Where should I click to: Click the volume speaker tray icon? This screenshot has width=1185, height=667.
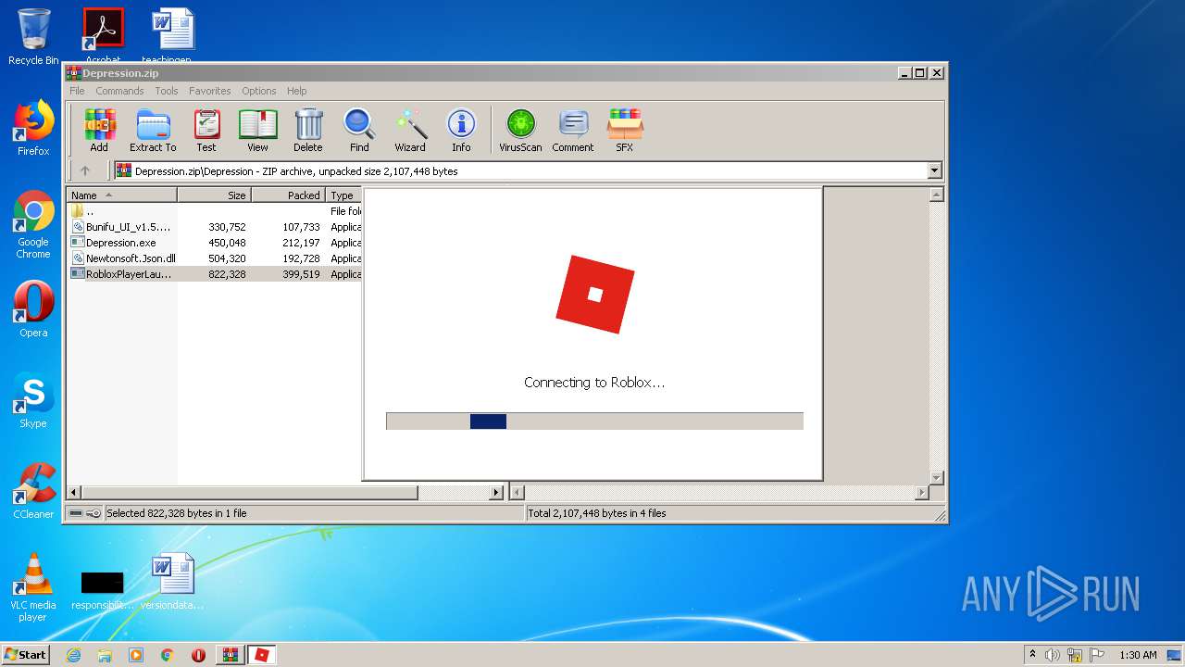point(1053,655)
